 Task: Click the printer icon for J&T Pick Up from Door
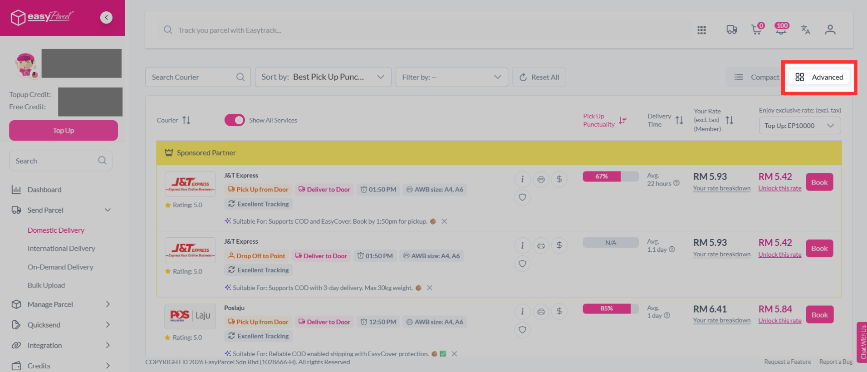click(x=541, y=179)
